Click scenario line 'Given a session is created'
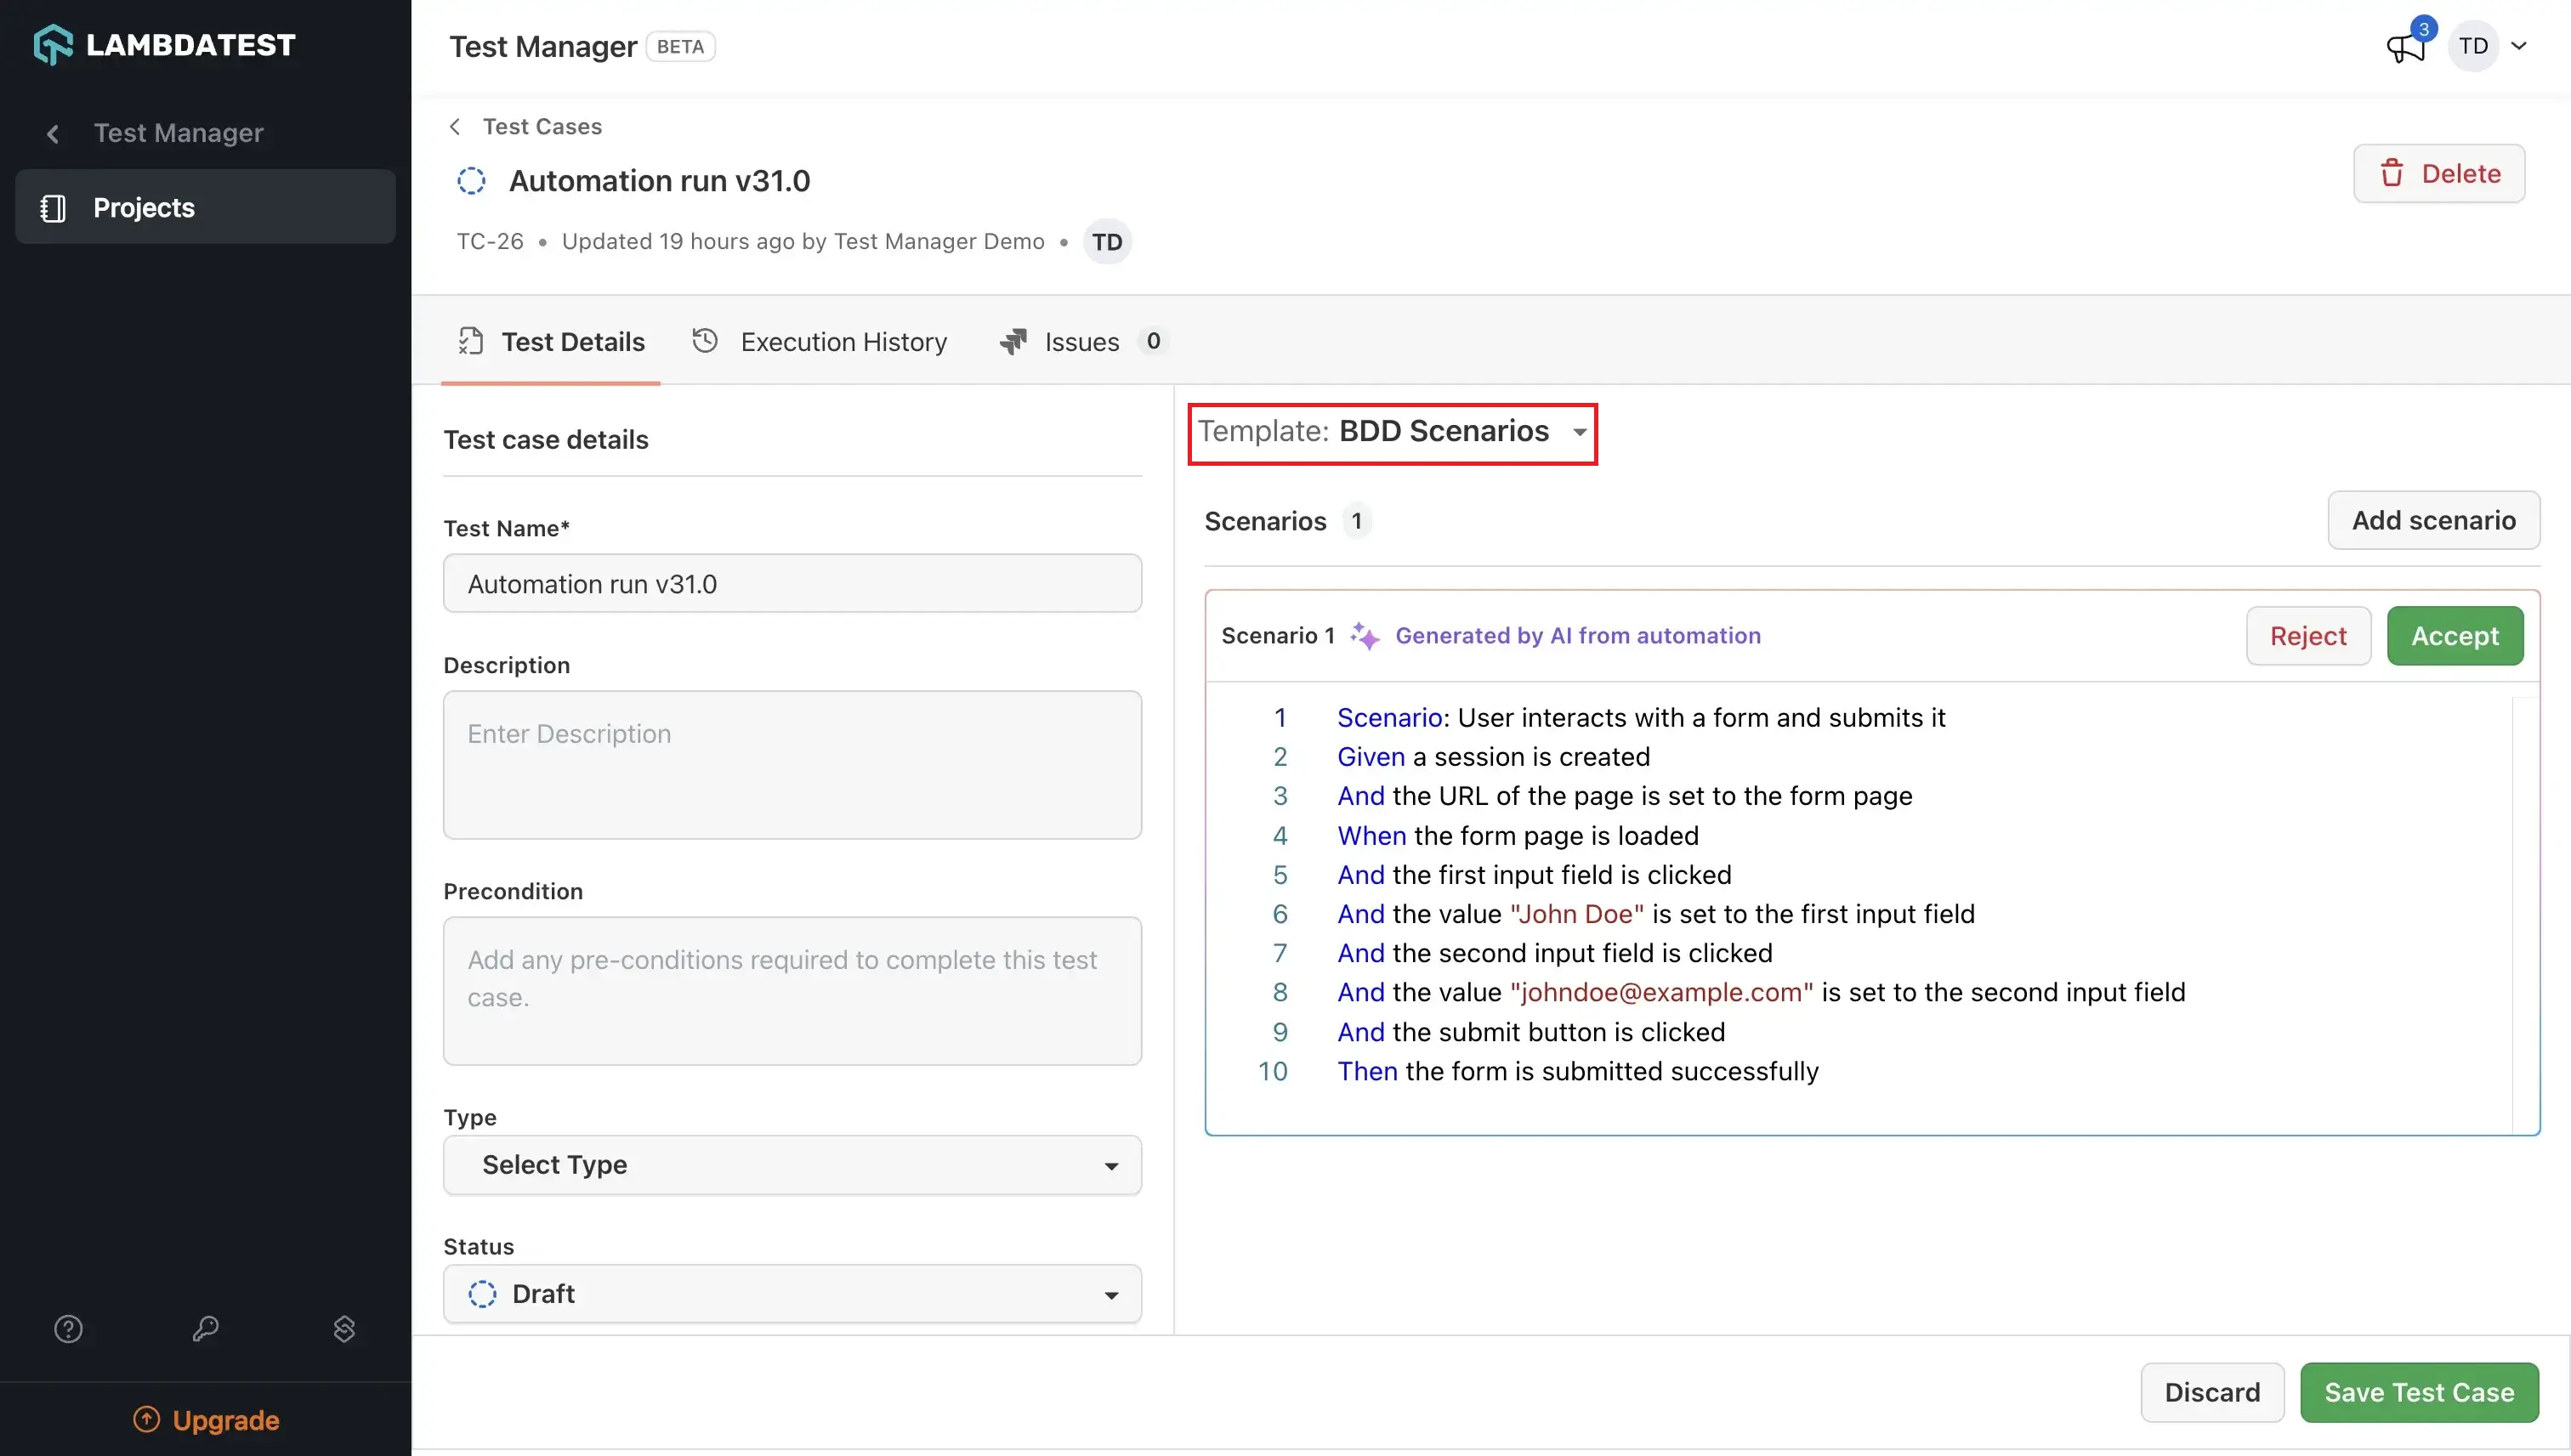Screen dimensions: 2571x1456 [1493, 757]
